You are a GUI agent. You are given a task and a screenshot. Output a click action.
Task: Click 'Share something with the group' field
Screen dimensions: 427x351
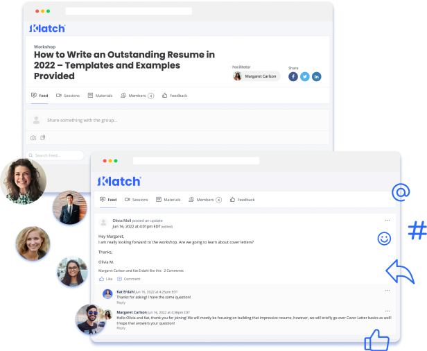coord(83,120)
